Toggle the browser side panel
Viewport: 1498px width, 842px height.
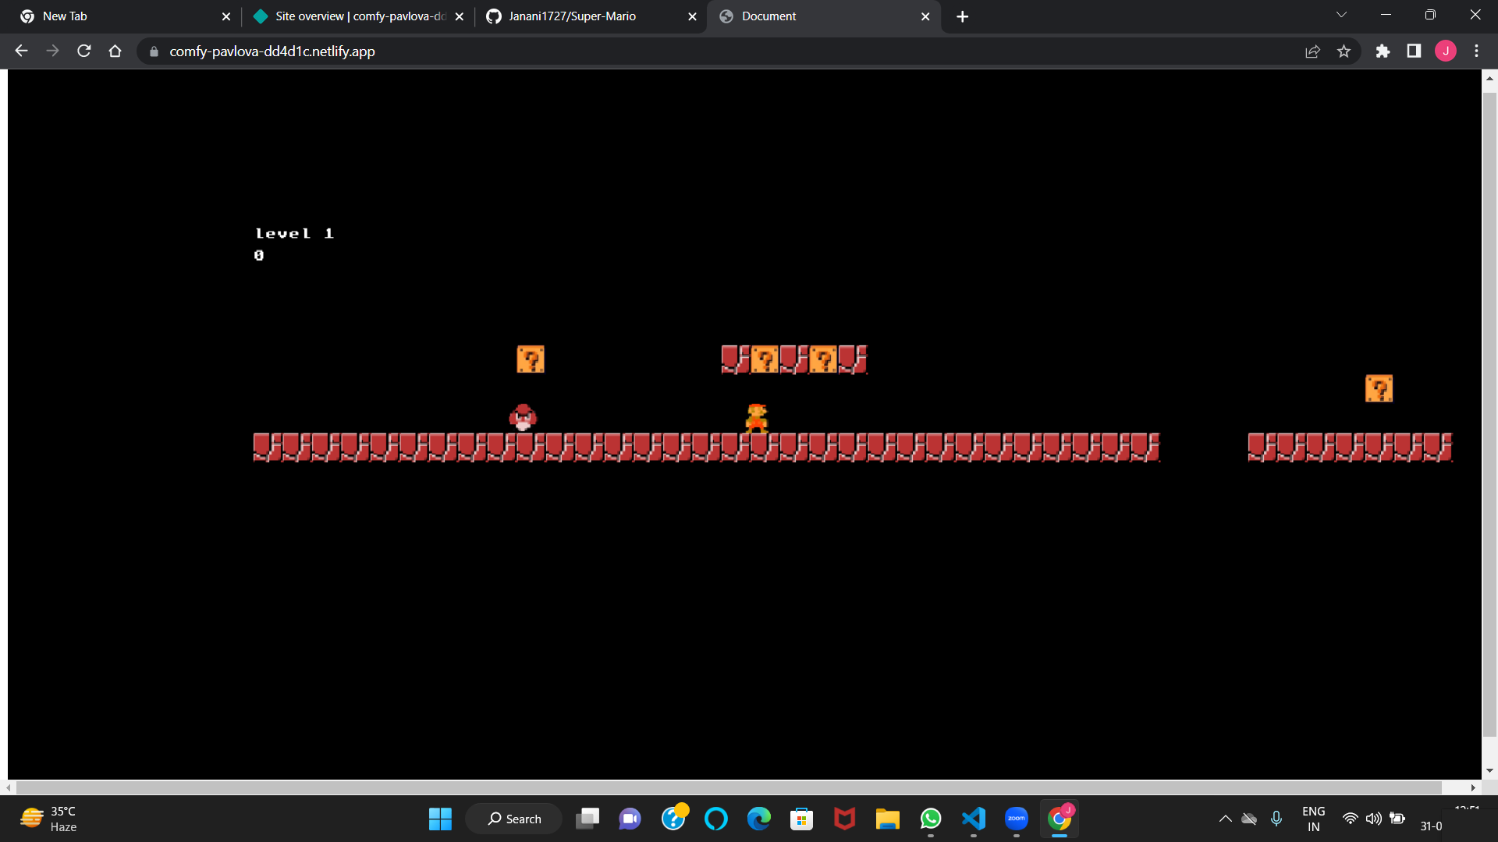coord(1414,51)
